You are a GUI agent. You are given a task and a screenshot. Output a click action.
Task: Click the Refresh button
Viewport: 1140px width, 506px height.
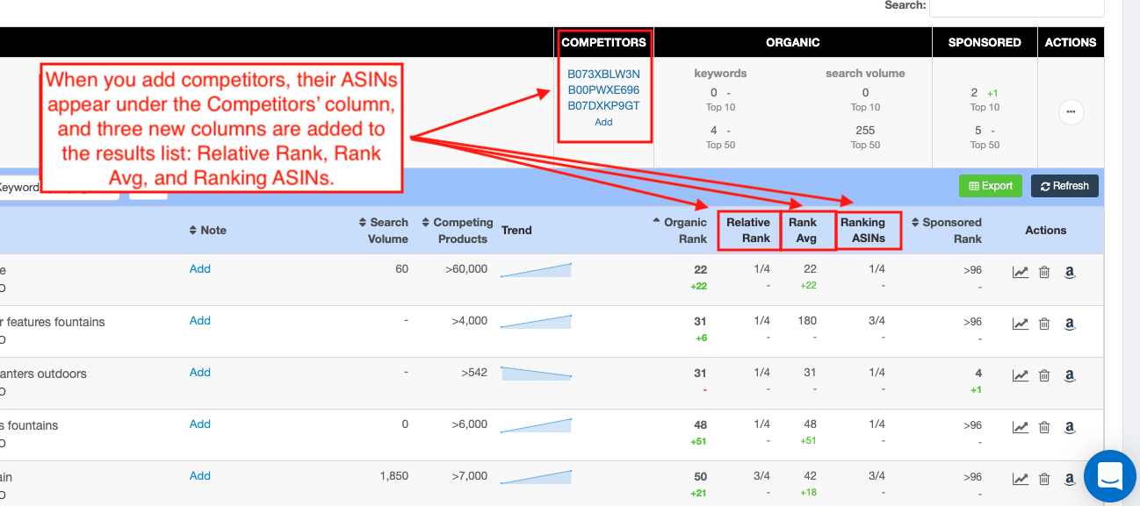[1064, 186]
